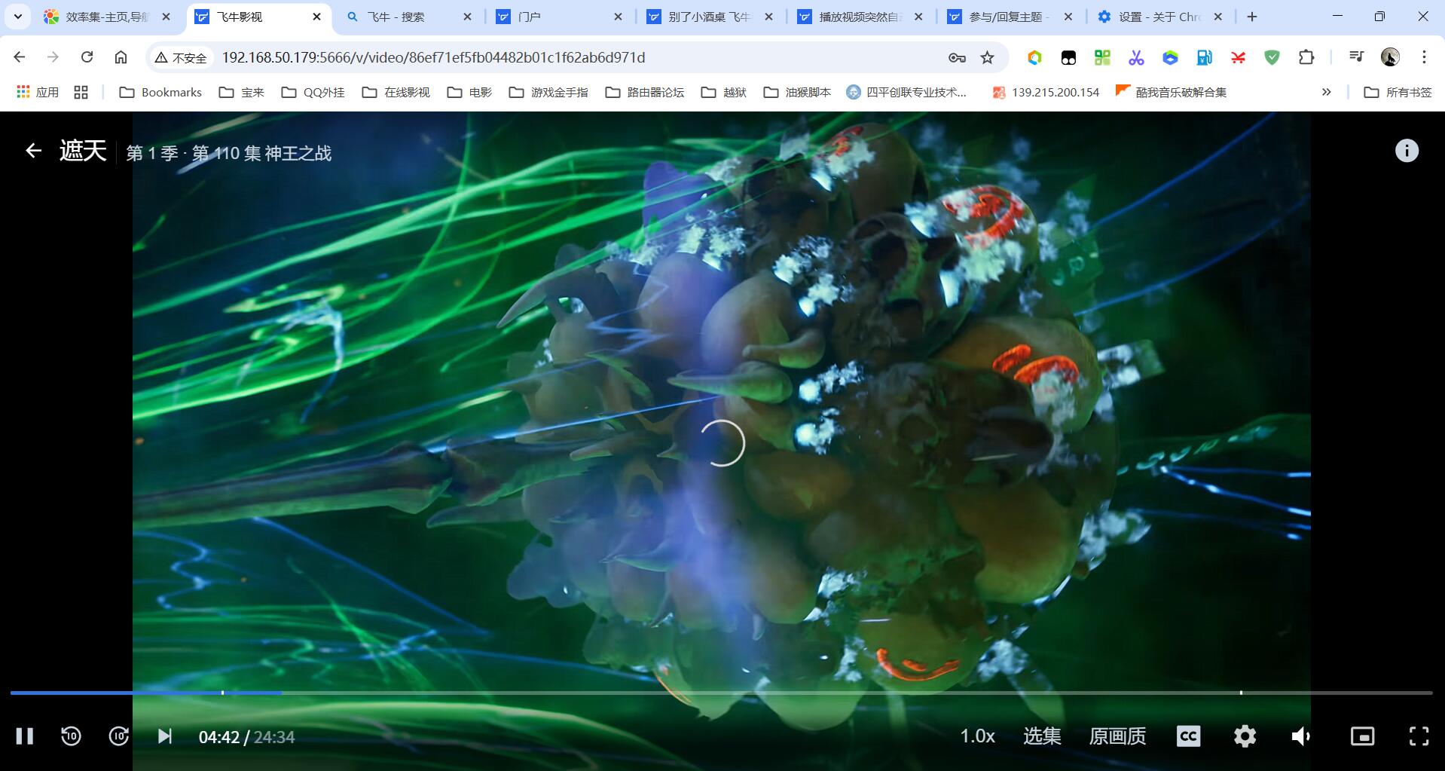Image resolution: width=1445 pixels, height=771 pixels.
Task: Open the 应用 apps shortcut
Action: point(38,92)
